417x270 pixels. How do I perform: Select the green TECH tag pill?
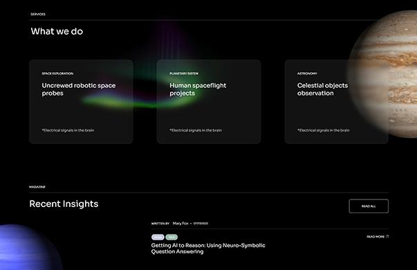pos(172,237)
